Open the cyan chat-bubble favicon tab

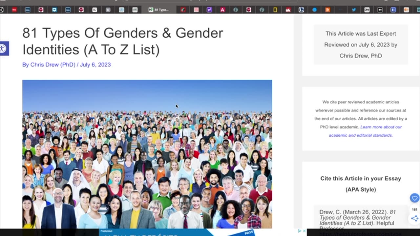click(54, 10)
